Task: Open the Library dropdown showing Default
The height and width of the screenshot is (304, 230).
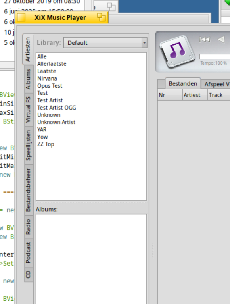Action: (x=105, y=42)
